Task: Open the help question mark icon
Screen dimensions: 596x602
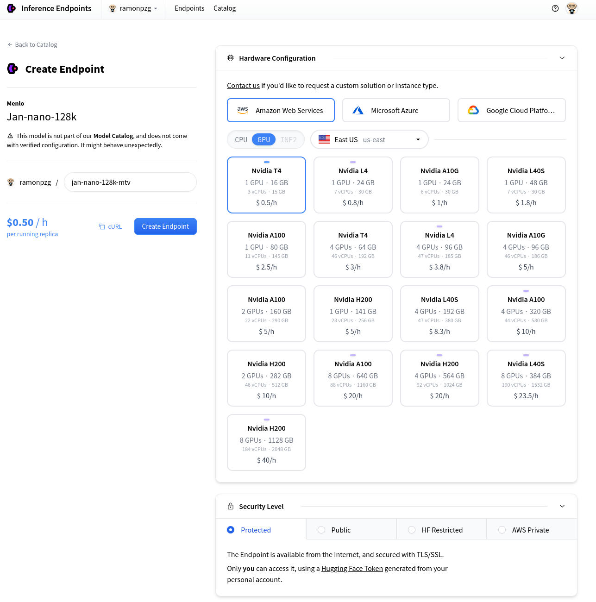Action: coord(555,8)
